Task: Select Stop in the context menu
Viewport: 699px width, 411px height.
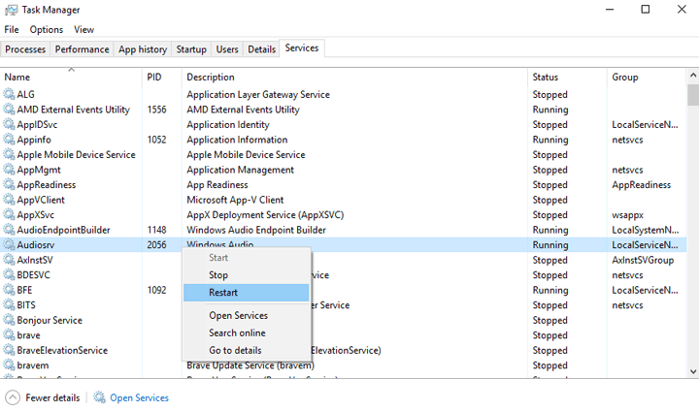Action: pos(218,275)
